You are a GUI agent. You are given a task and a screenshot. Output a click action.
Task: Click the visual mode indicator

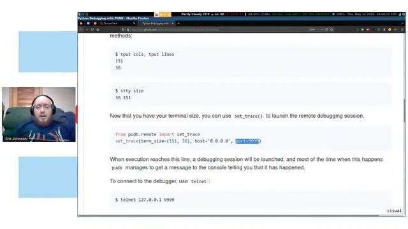pos(394,211)
